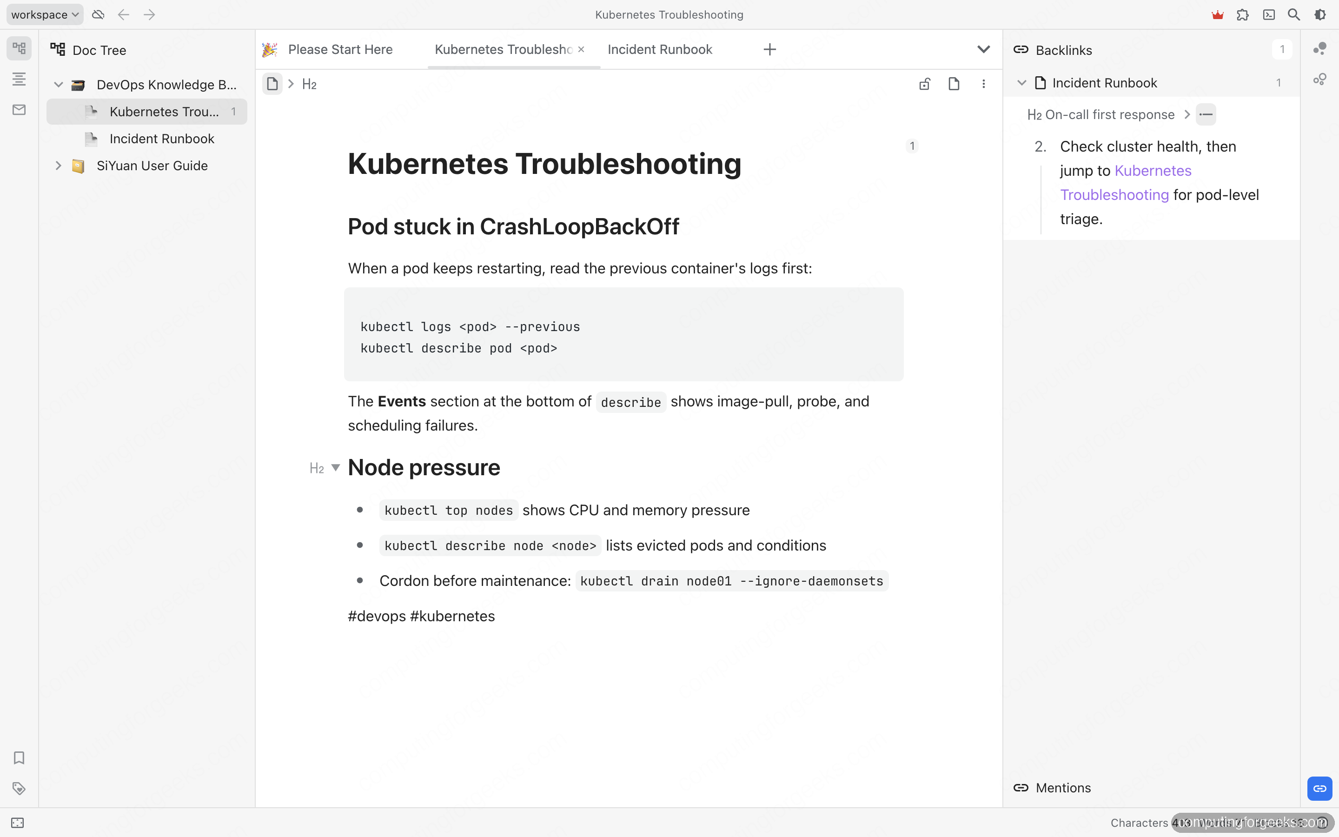The height and width of the screenshot is (837, 1339).
Task: Expand the SiYuan User Guide notebook
Action: tap(59, 166)
